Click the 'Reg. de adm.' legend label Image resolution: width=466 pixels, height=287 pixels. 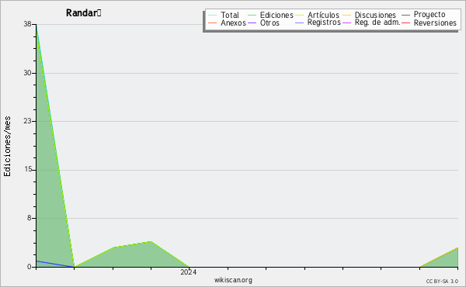377,22
